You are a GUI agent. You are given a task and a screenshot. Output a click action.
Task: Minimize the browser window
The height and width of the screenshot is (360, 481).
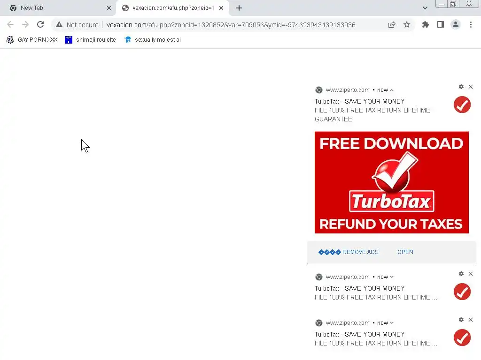click(441, 4)
